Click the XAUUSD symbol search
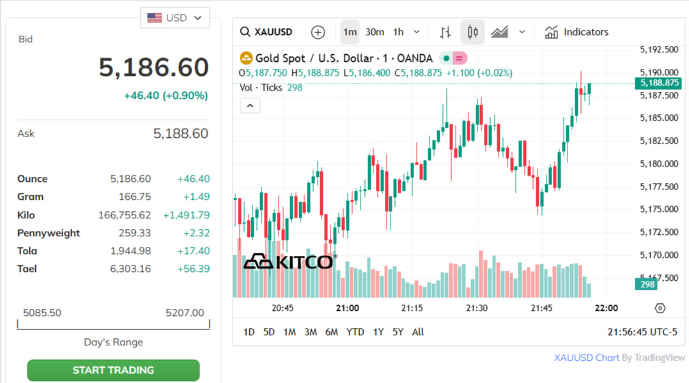 [267, 32]
